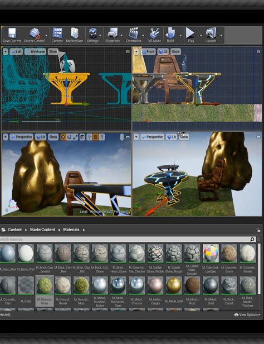Open the Left viewport options dropdown arrow

pyautogui.click(x=5, y=52)
